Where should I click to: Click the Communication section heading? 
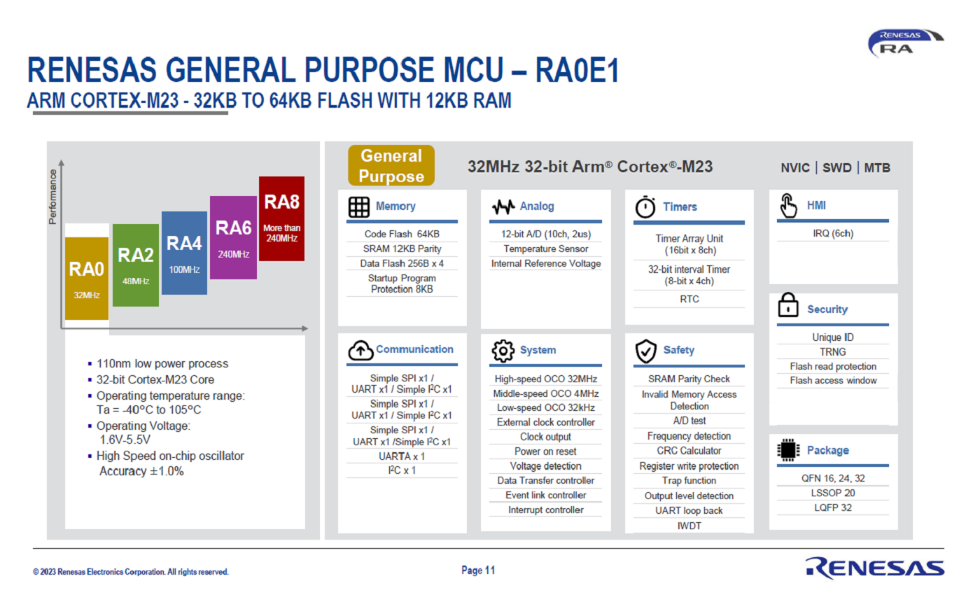pos(414,349)
